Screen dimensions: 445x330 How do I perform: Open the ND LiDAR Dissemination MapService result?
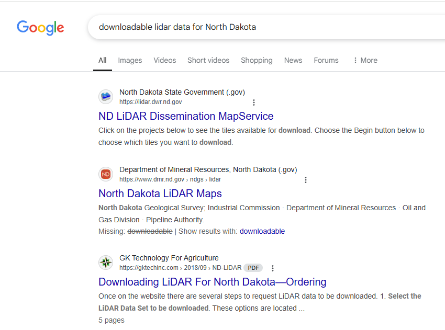point(185,116)
